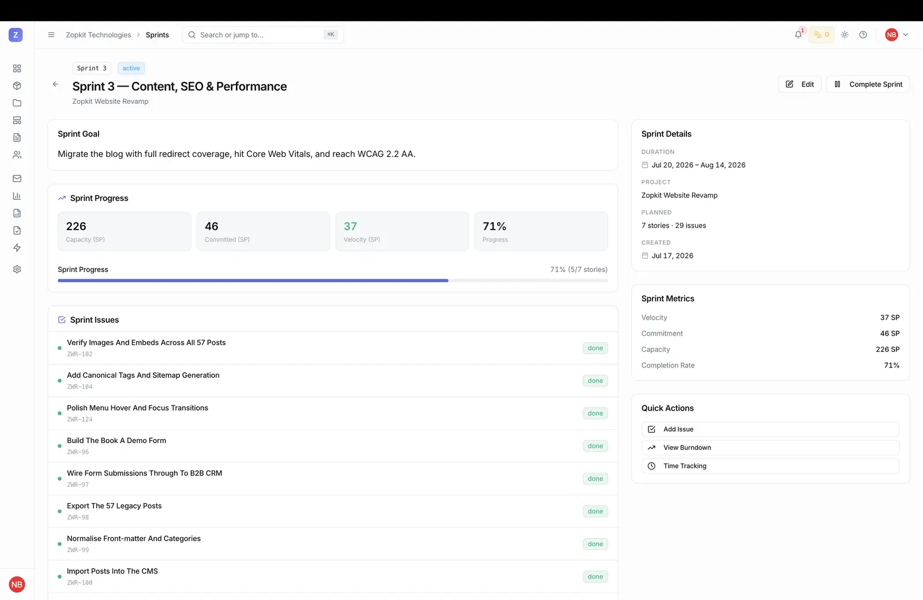The image size is (923, 600).
Task: Open issue Build The Book A Demo Form
Action: click(x=333, y=446)
